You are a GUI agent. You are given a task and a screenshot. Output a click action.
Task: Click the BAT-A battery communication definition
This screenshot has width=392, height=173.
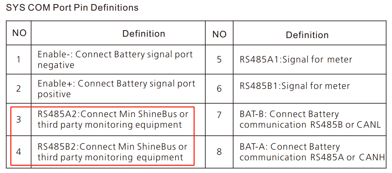(312, 152)
